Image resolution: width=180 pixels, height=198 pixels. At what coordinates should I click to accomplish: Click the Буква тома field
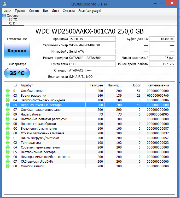92,64
